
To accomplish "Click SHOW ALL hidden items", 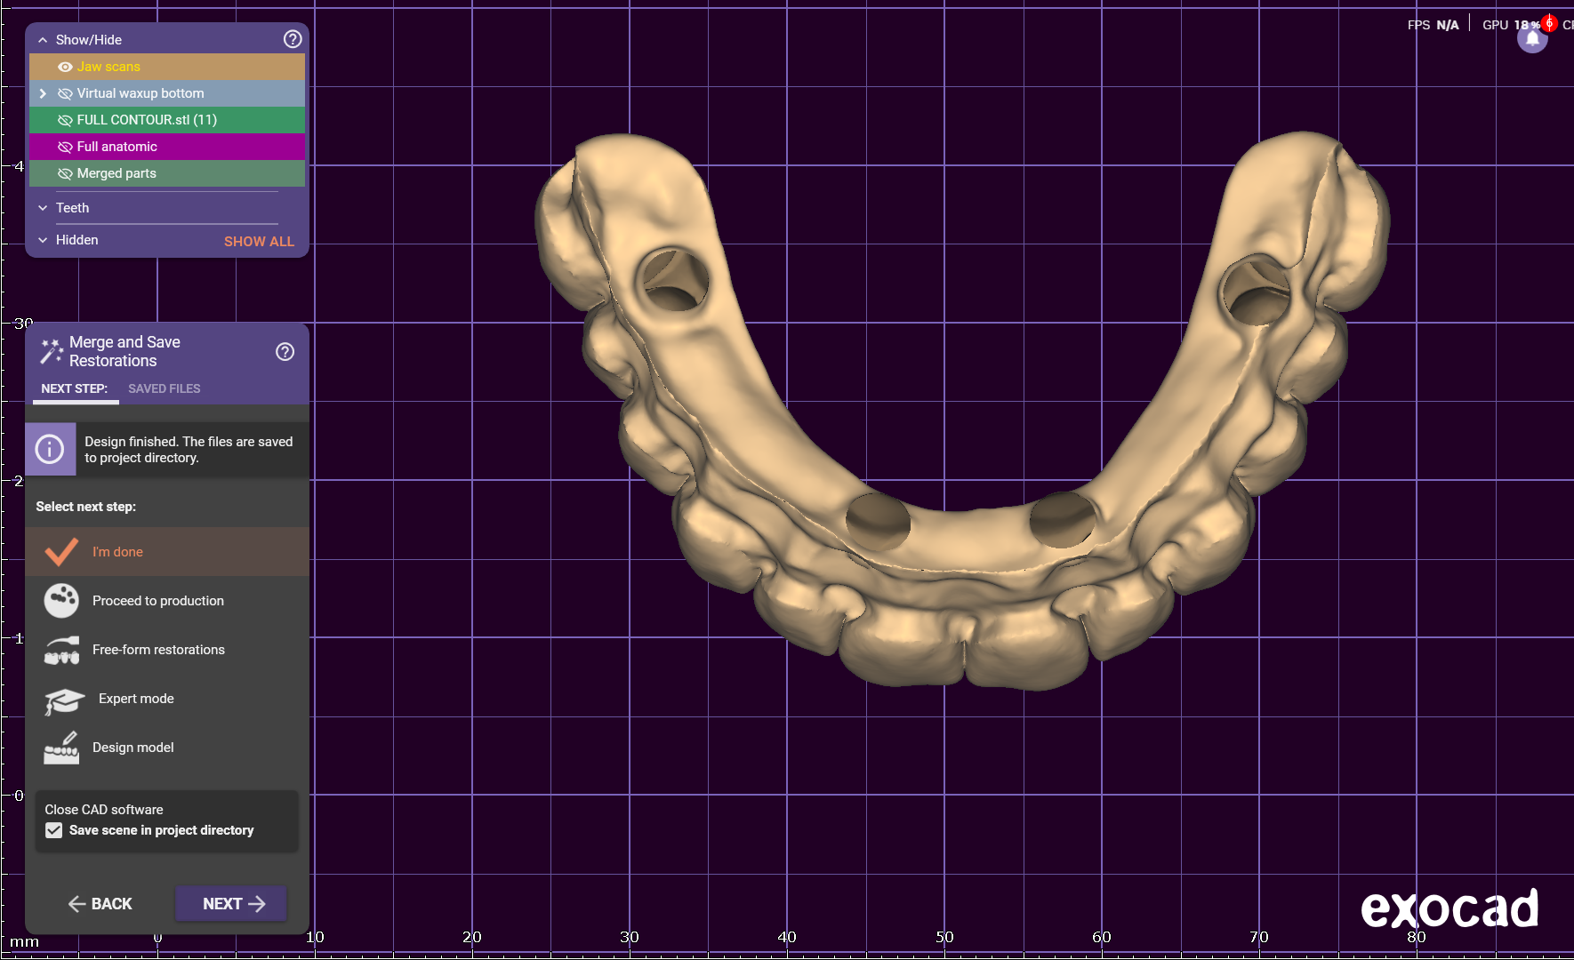I will click(x=259, y=241).
